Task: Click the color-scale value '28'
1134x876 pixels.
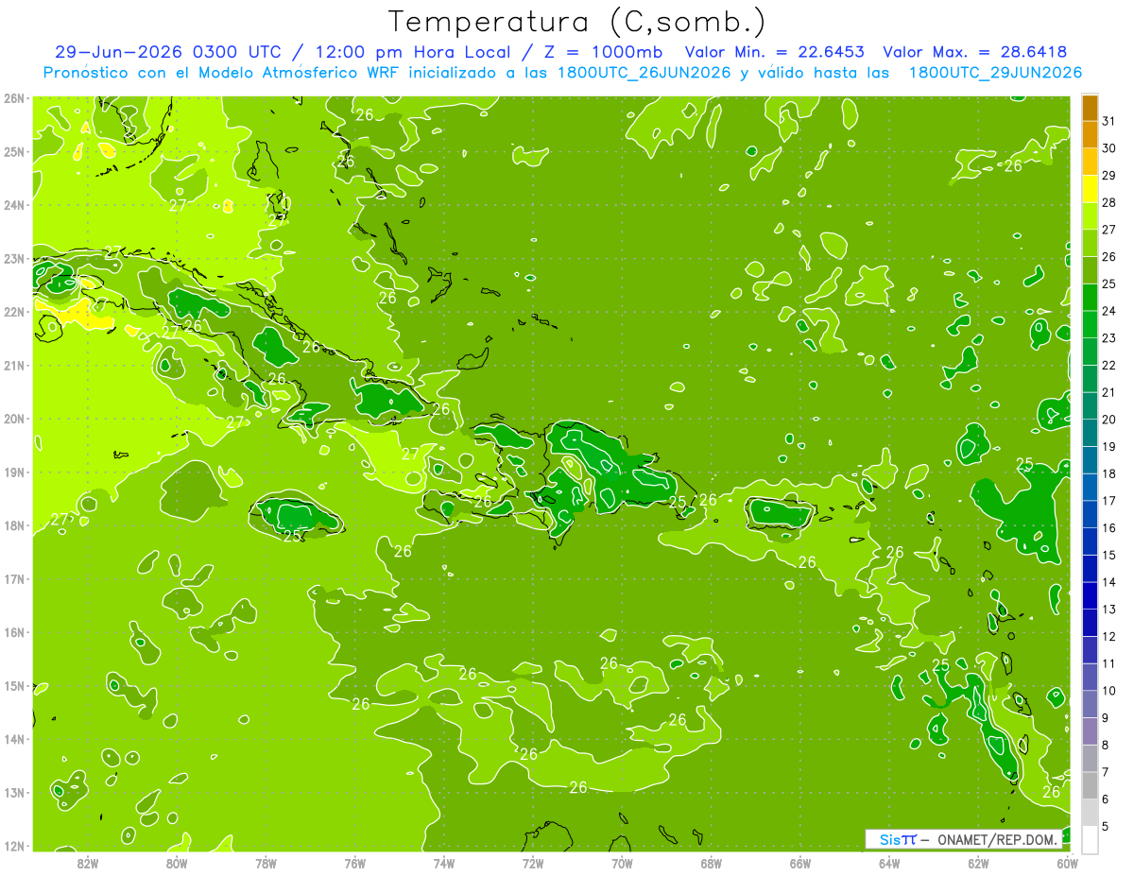Action: coord(1108,203)
